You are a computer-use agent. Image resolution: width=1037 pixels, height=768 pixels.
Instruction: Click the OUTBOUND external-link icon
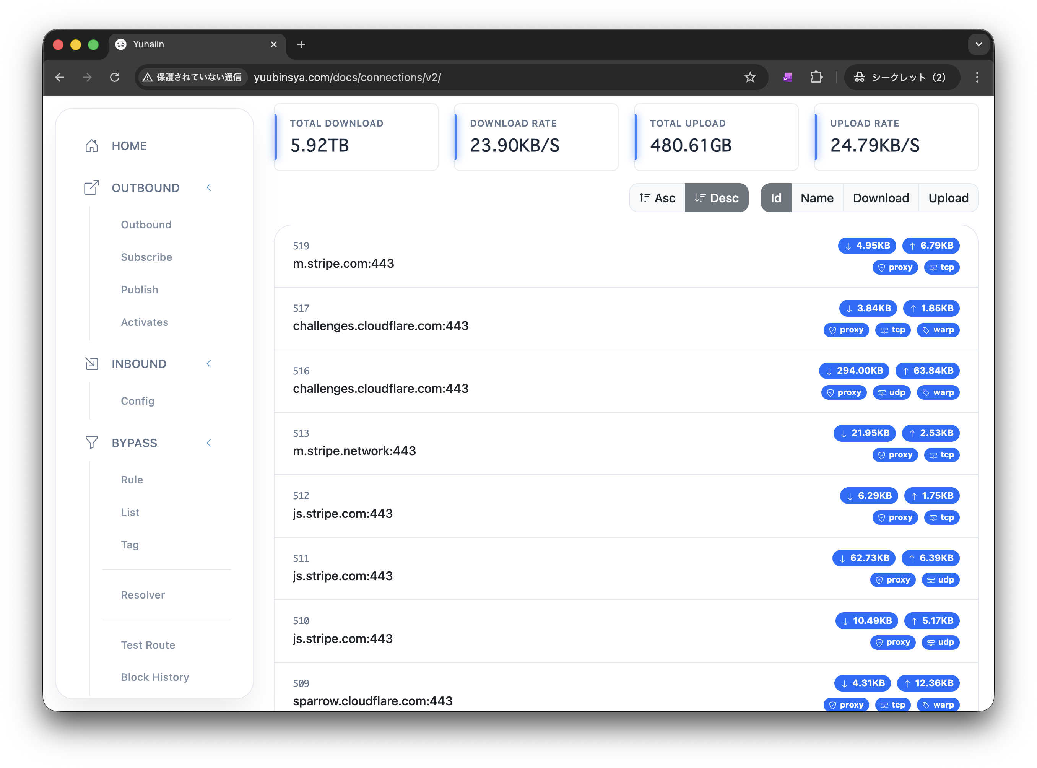[x=91, y=187]
